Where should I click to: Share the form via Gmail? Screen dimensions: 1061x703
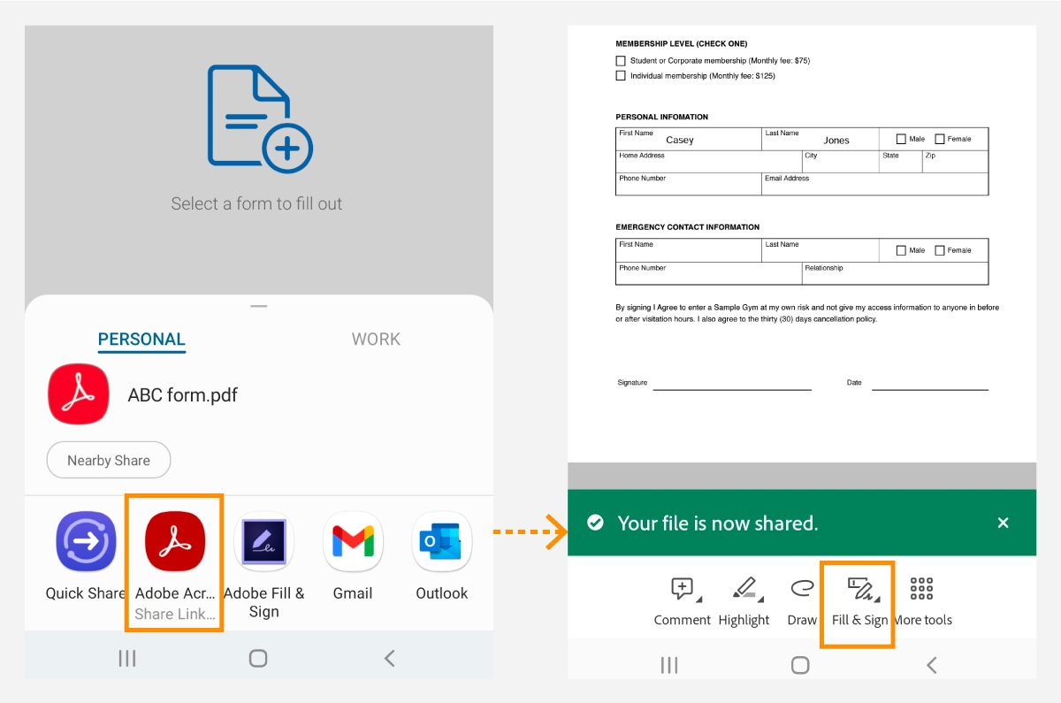tap(353, 541)
